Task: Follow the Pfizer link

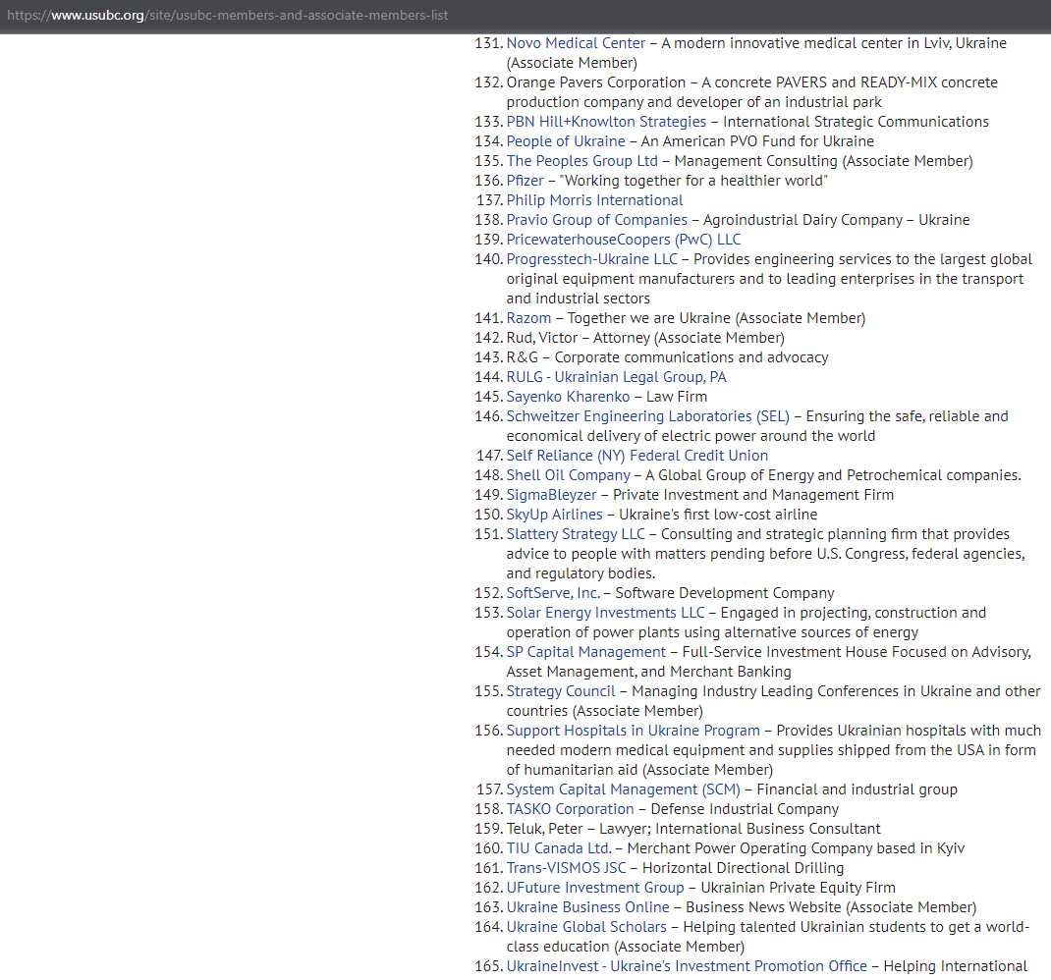Action: [525, 181]
